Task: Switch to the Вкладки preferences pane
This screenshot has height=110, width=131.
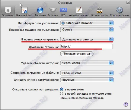Action: (x=53, y=12)
